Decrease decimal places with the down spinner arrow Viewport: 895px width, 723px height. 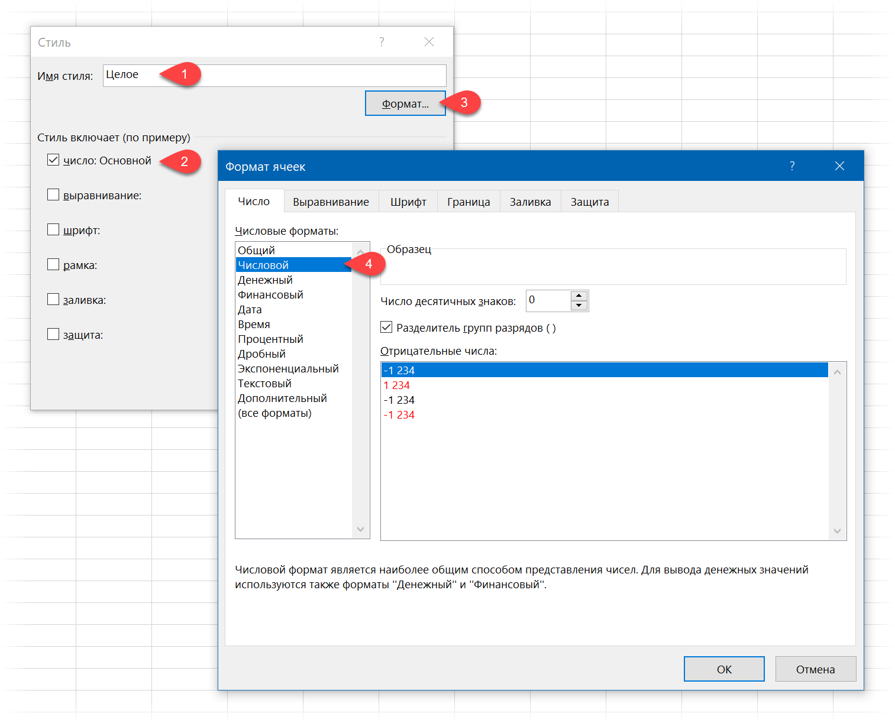point(579,306)
